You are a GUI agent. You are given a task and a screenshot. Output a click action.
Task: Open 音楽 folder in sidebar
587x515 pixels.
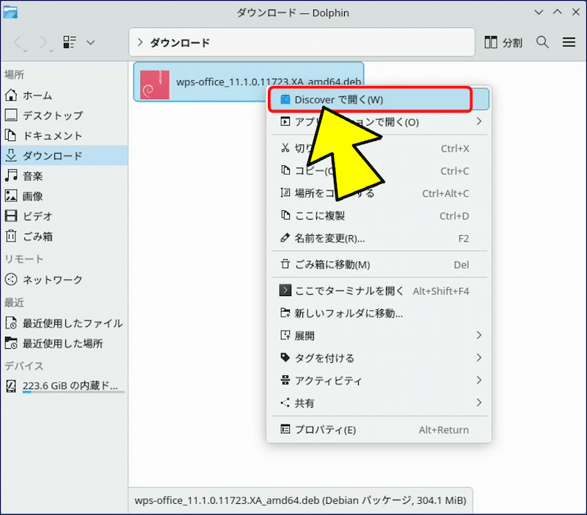32,176
